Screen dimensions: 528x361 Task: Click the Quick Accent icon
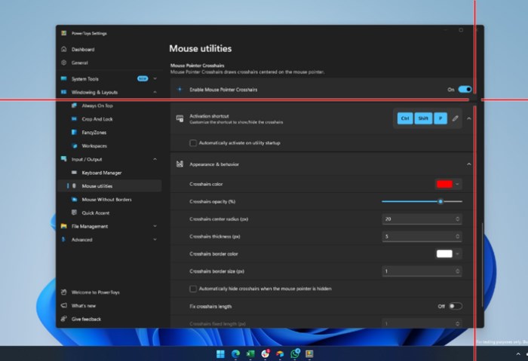[x=75, y=213]
